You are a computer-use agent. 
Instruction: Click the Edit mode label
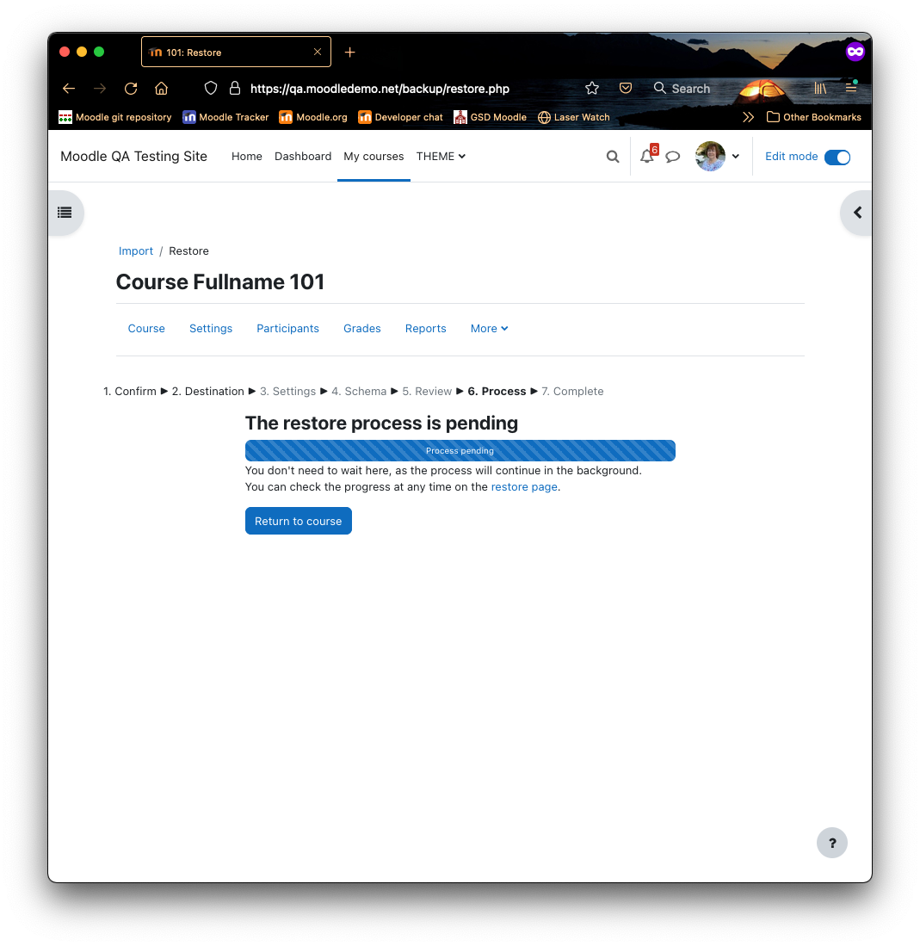pyautogui.click(x=792, y=157)
